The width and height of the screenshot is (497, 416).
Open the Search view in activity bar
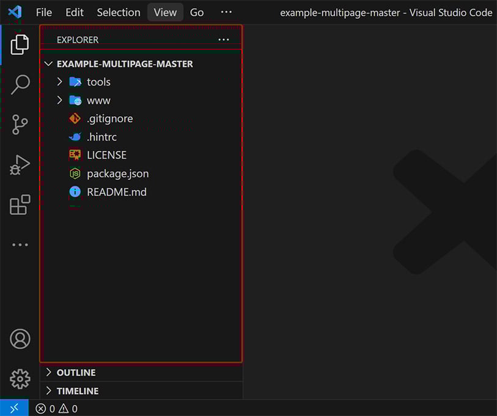(x=20, y=84)
